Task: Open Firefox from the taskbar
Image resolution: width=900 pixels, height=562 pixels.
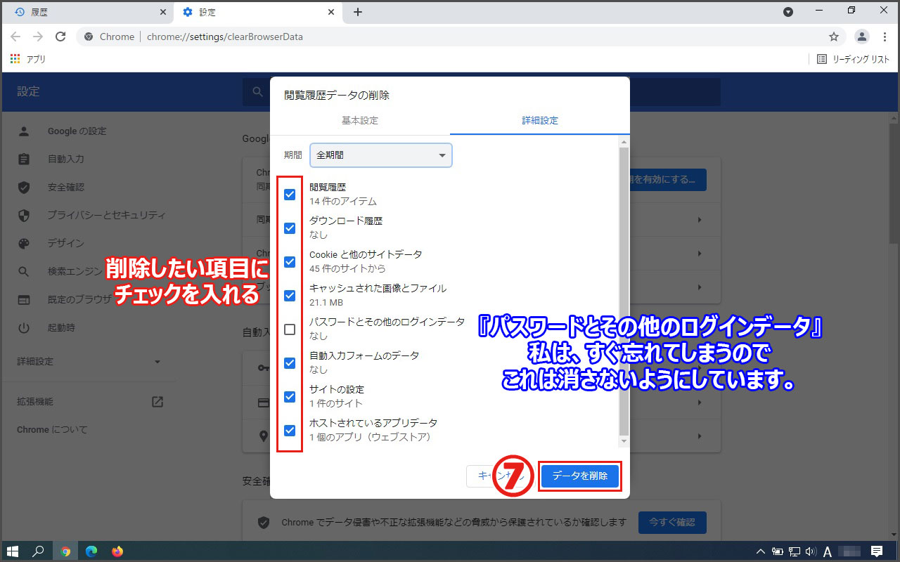Action: tap(117, 551)
